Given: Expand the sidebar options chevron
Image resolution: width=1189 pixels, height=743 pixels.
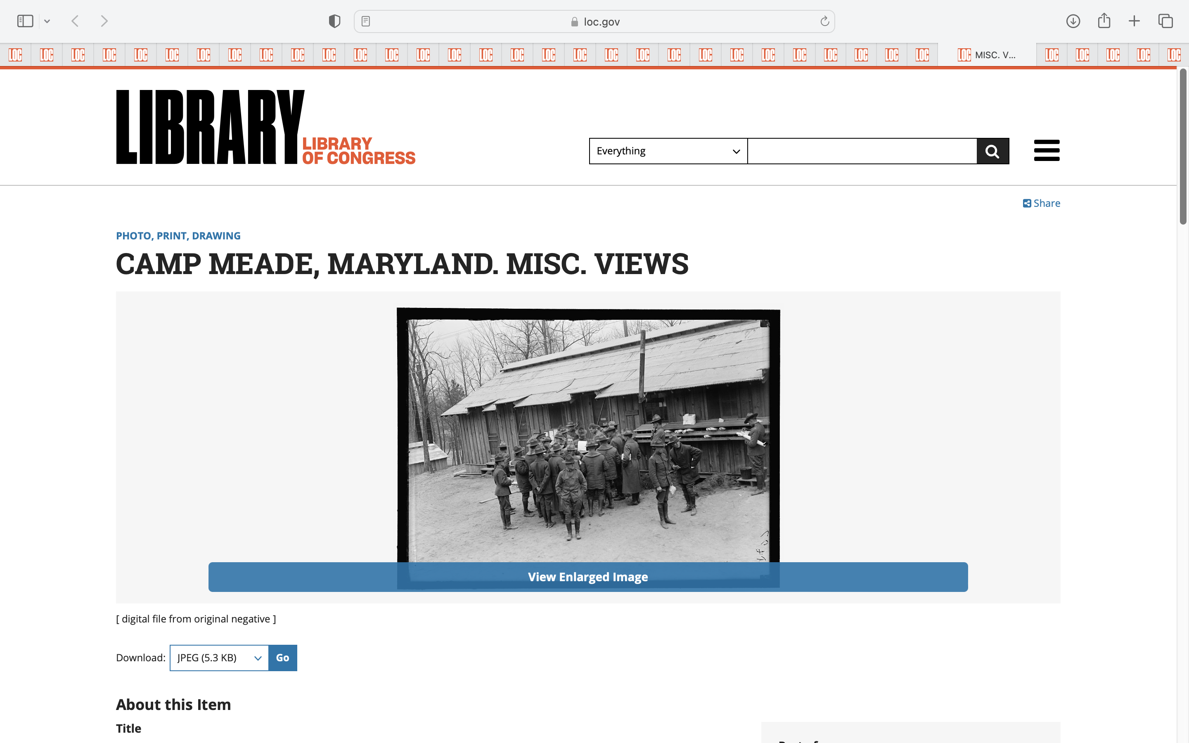Looking at the screenshot, I should coord(47,21).
